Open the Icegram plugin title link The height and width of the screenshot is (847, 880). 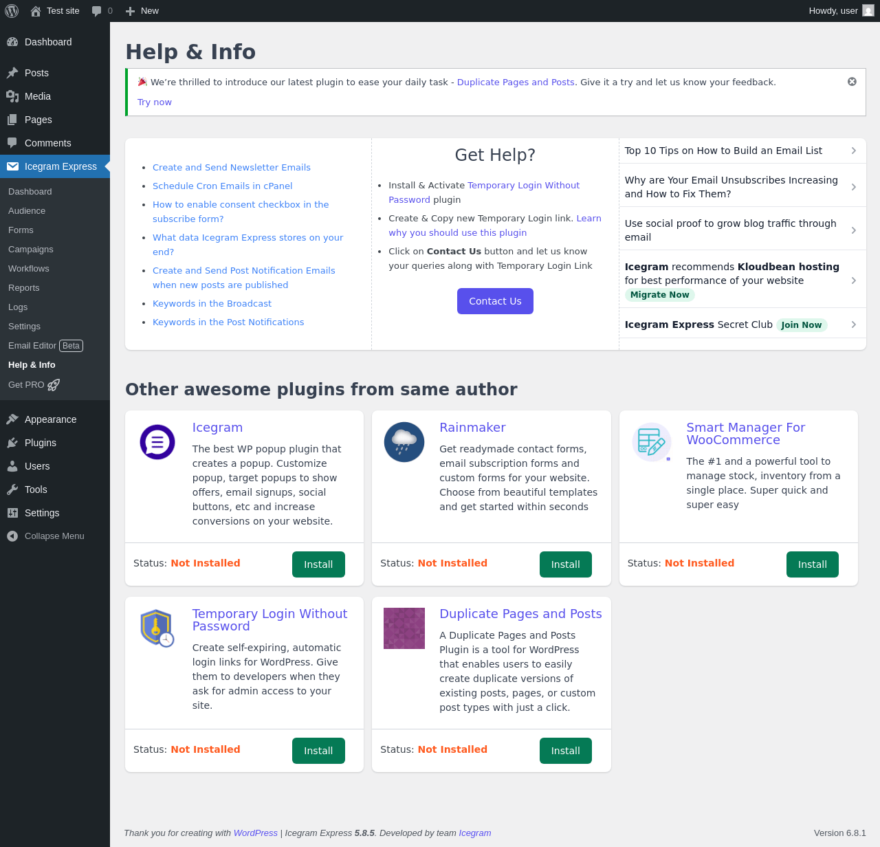(217, 428)
